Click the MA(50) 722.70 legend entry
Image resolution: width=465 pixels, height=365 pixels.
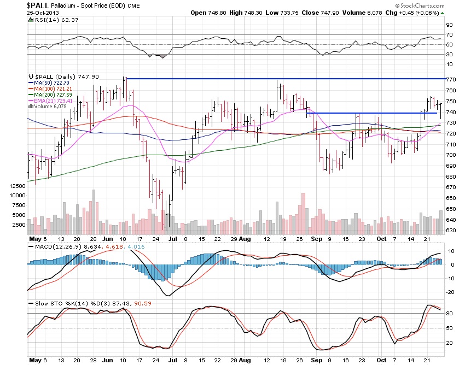[49, 83]
